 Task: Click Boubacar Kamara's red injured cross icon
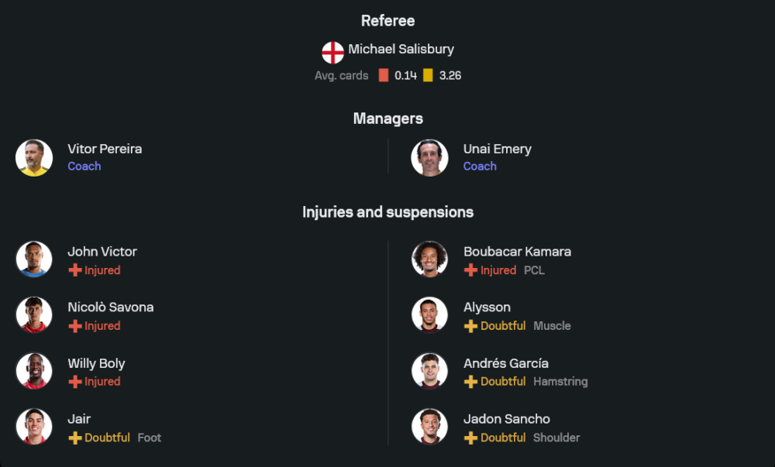tap(470, 270)
